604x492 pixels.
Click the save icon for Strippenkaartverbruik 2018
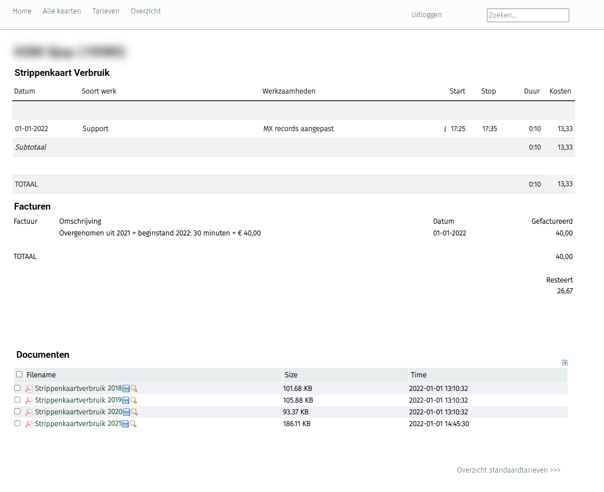click(x=126, y=389)
